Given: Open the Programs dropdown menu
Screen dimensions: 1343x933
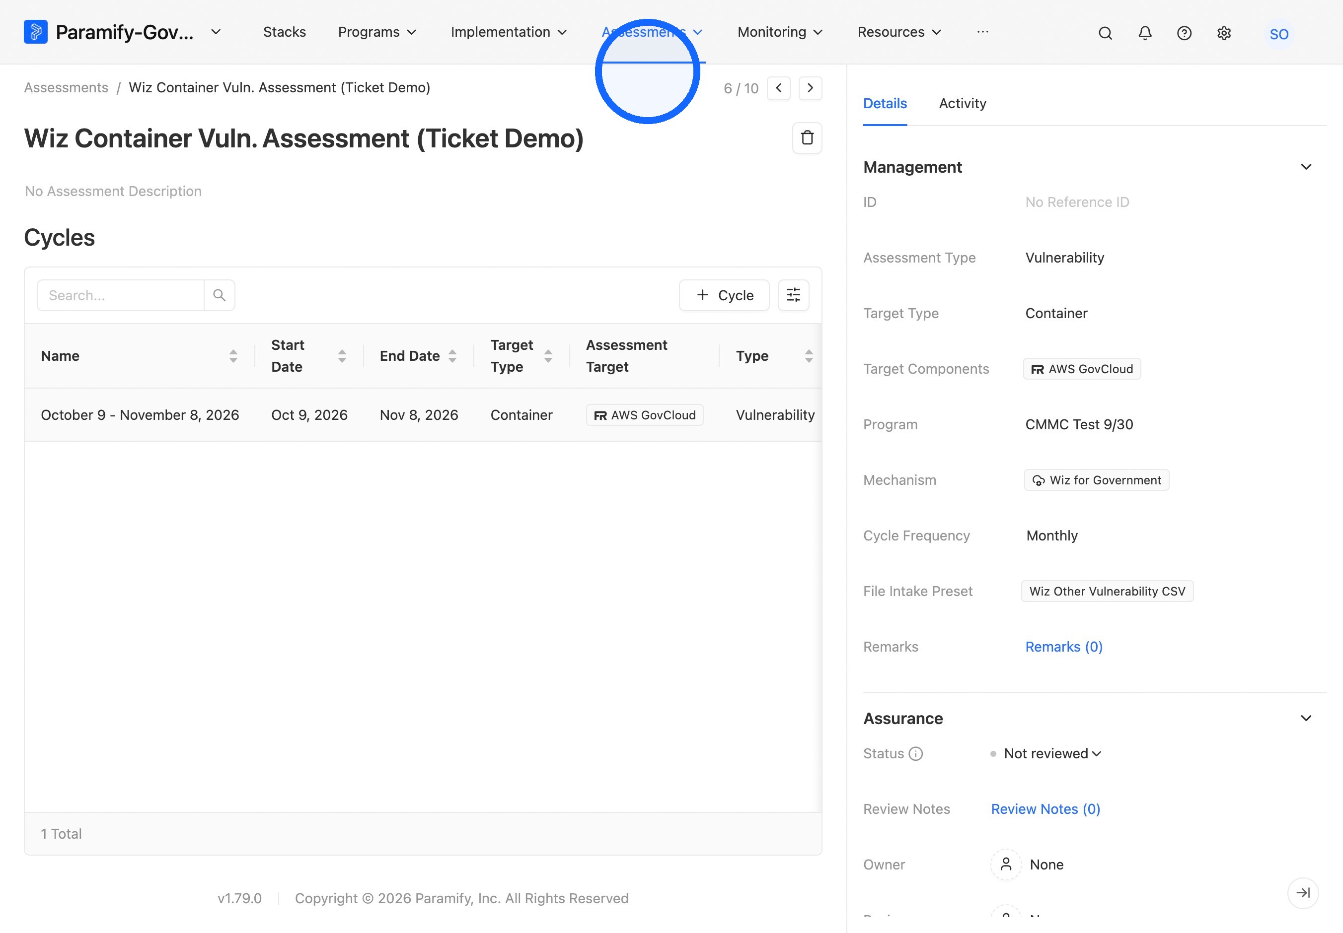Looking at the screenshot, I should [377, 32].
